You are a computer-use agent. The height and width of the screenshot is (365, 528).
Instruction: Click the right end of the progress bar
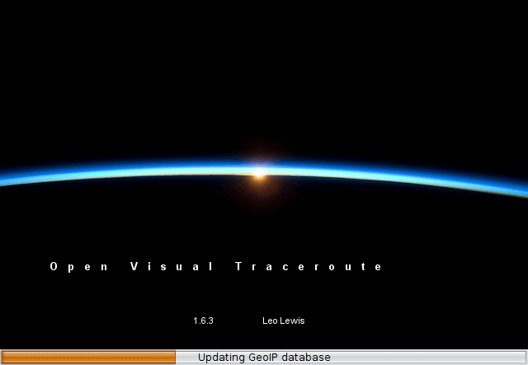pyautogui.click(x=522, y=357)
